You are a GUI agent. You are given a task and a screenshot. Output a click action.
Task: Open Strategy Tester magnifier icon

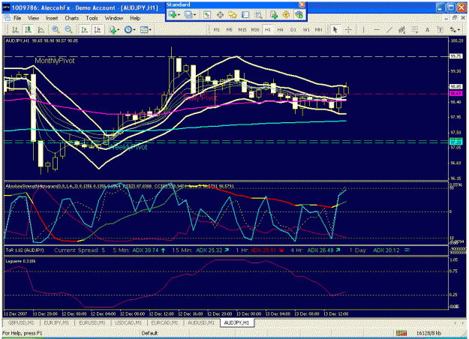point(258,15)
